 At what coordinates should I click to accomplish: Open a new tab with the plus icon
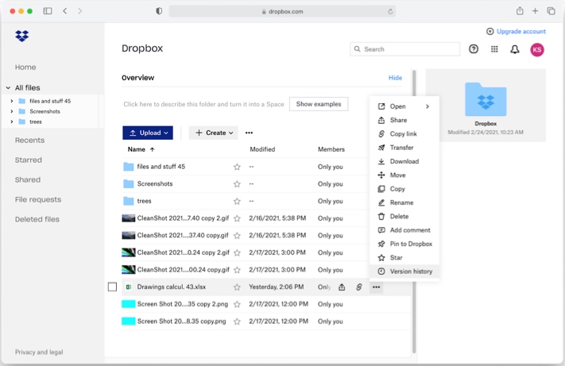(535, 11)
